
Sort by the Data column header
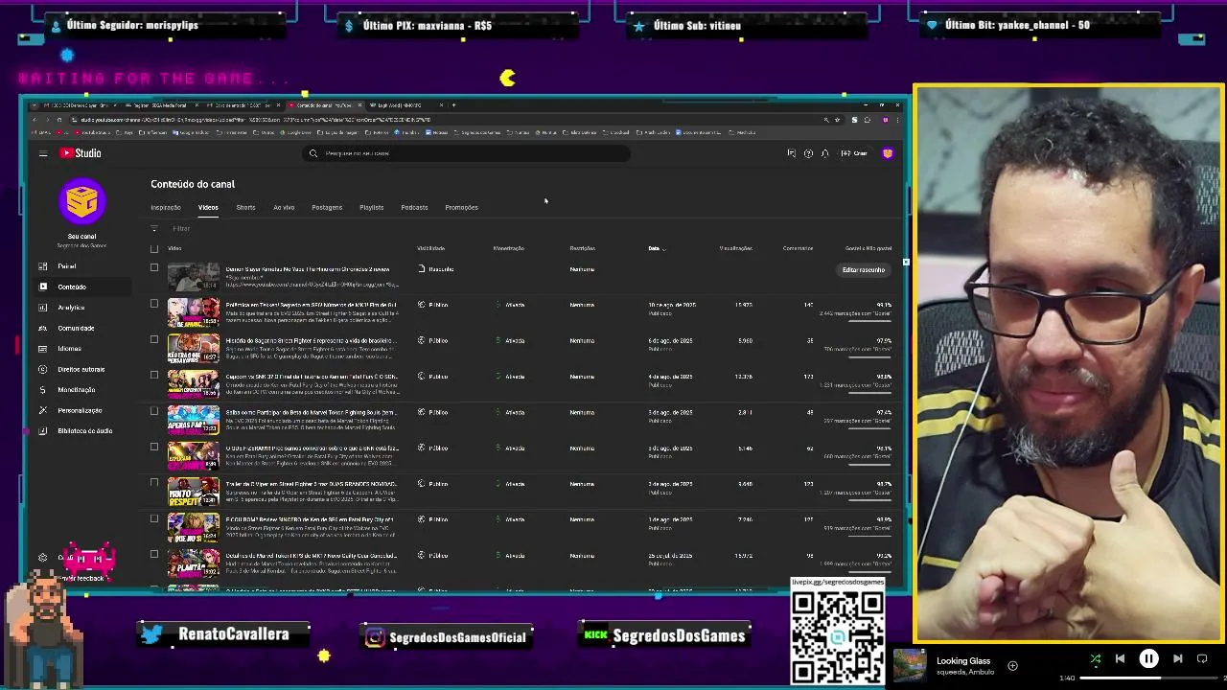click(656, 248)
